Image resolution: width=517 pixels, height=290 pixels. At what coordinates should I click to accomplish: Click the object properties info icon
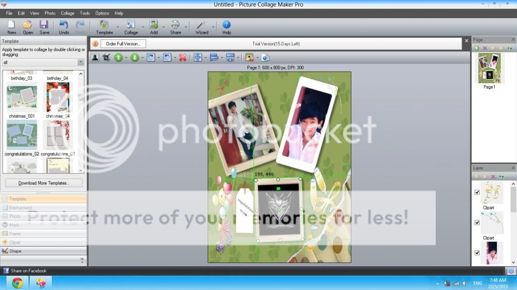(266, 57)
